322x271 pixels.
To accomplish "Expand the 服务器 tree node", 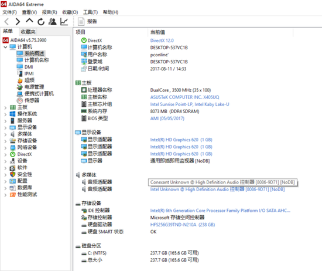I will [x=5, y=121].
